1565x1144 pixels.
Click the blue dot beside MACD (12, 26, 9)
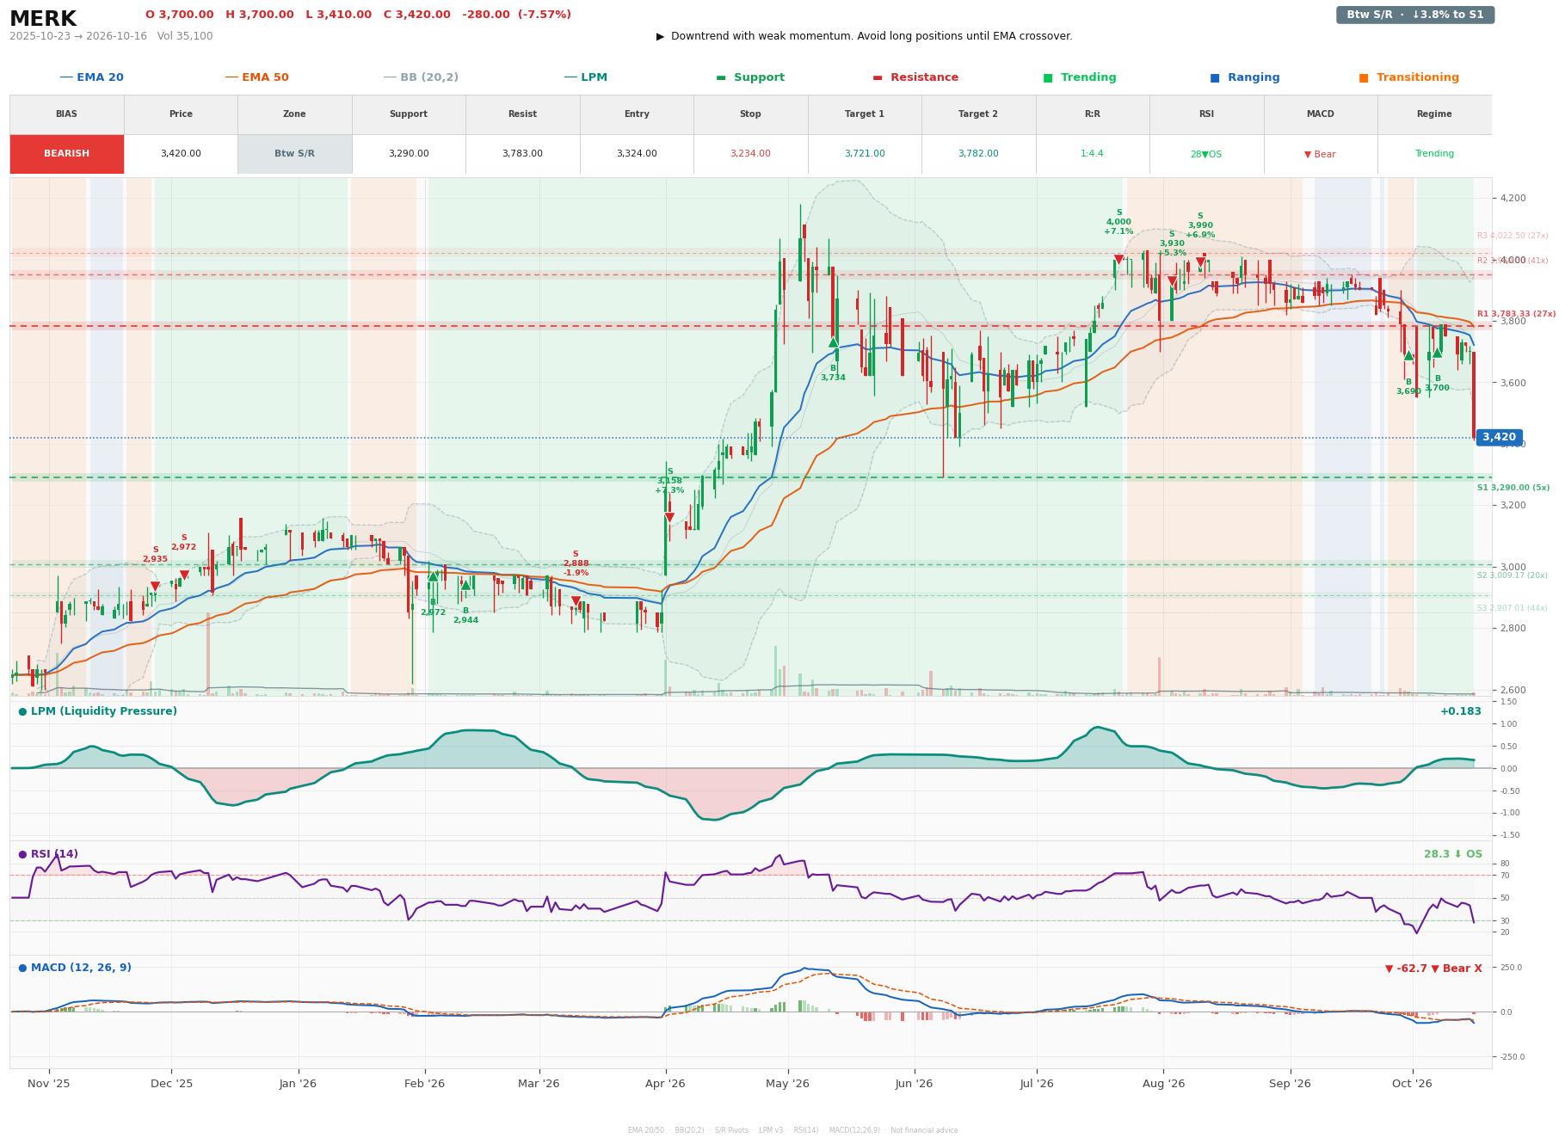pos(22,968)
